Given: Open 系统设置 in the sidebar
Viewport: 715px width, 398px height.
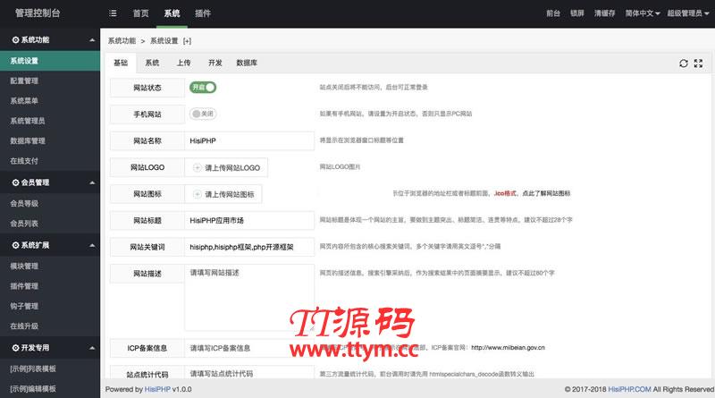Looking at the screenshot, I should point(50,61).
